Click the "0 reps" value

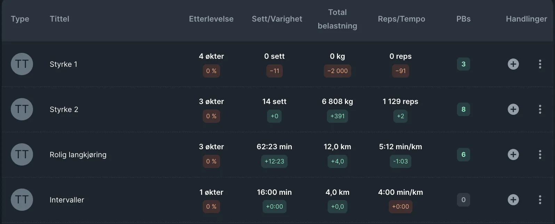(401, 56)
